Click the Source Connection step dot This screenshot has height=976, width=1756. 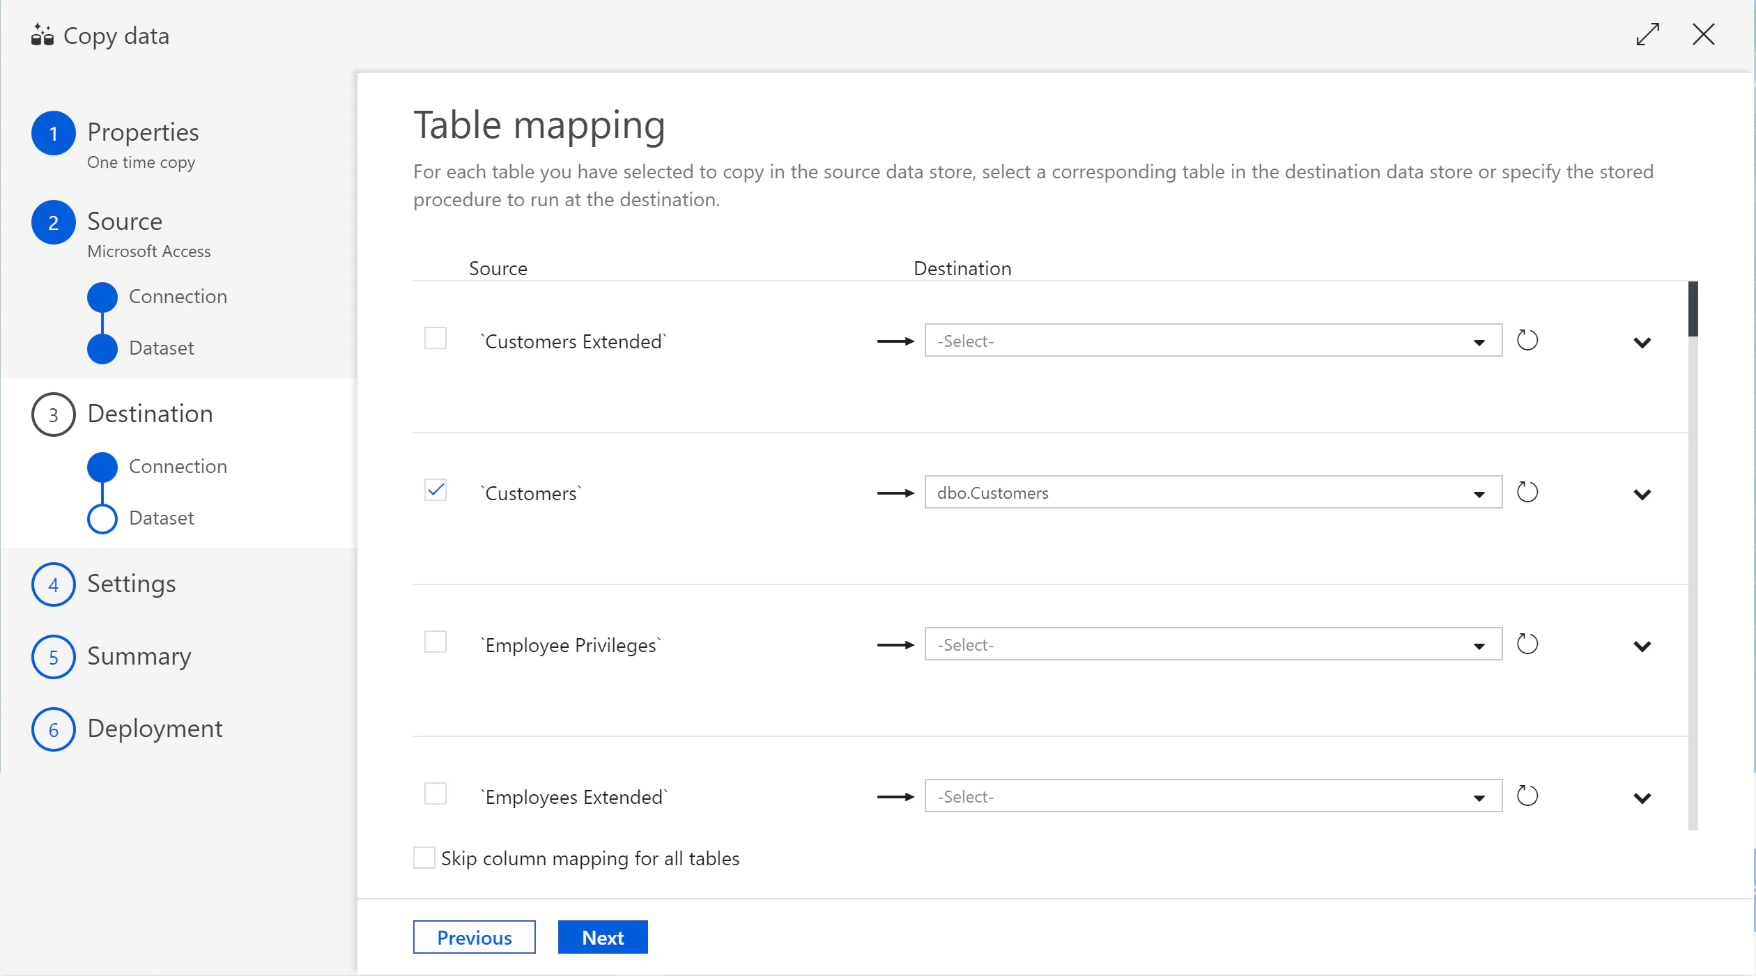(102, 297)
